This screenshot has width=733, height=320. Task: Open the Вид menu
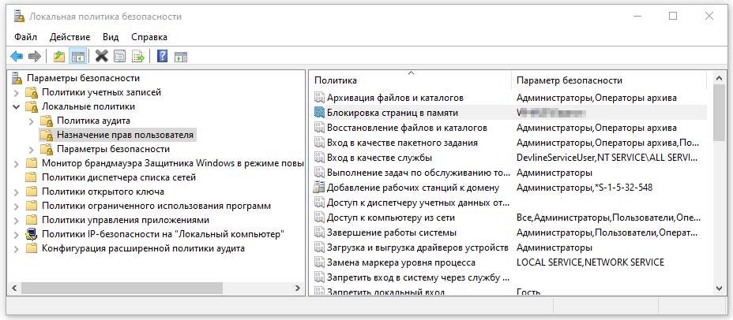click(111, 36)
